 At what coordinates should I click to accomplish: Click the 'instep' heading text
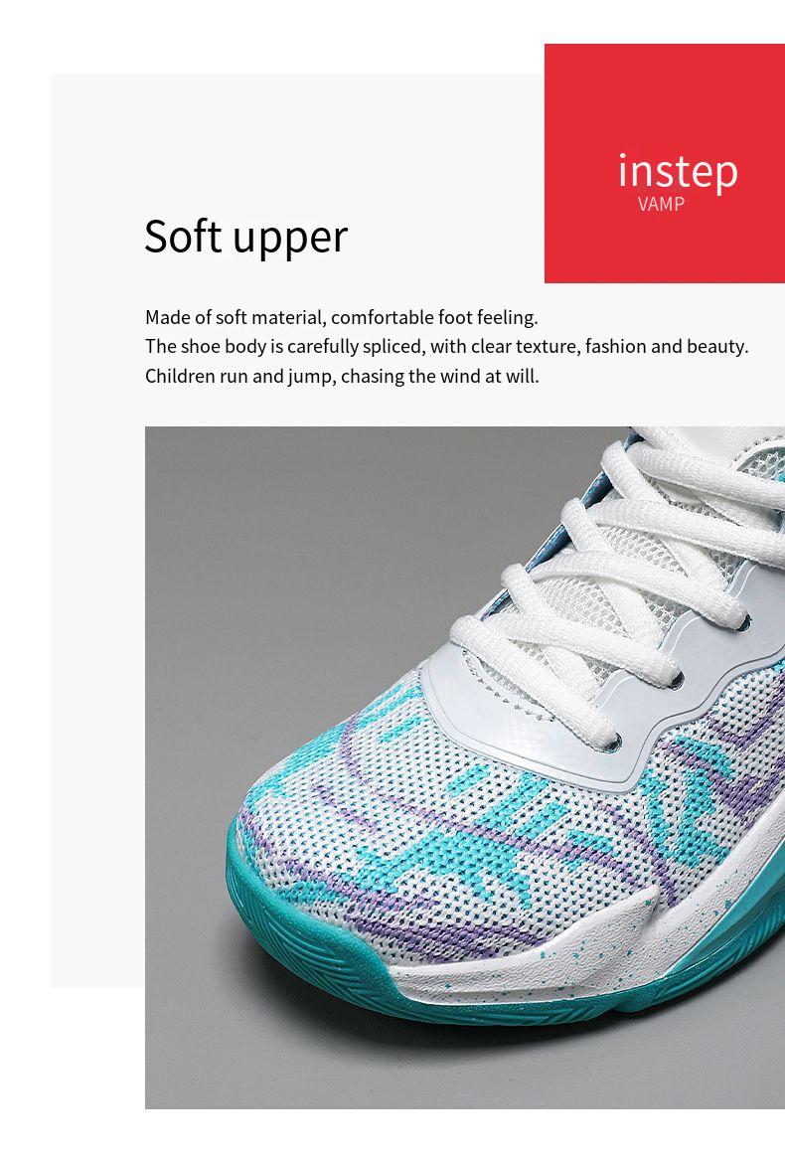pyautogui.click(x=678, y=172)
